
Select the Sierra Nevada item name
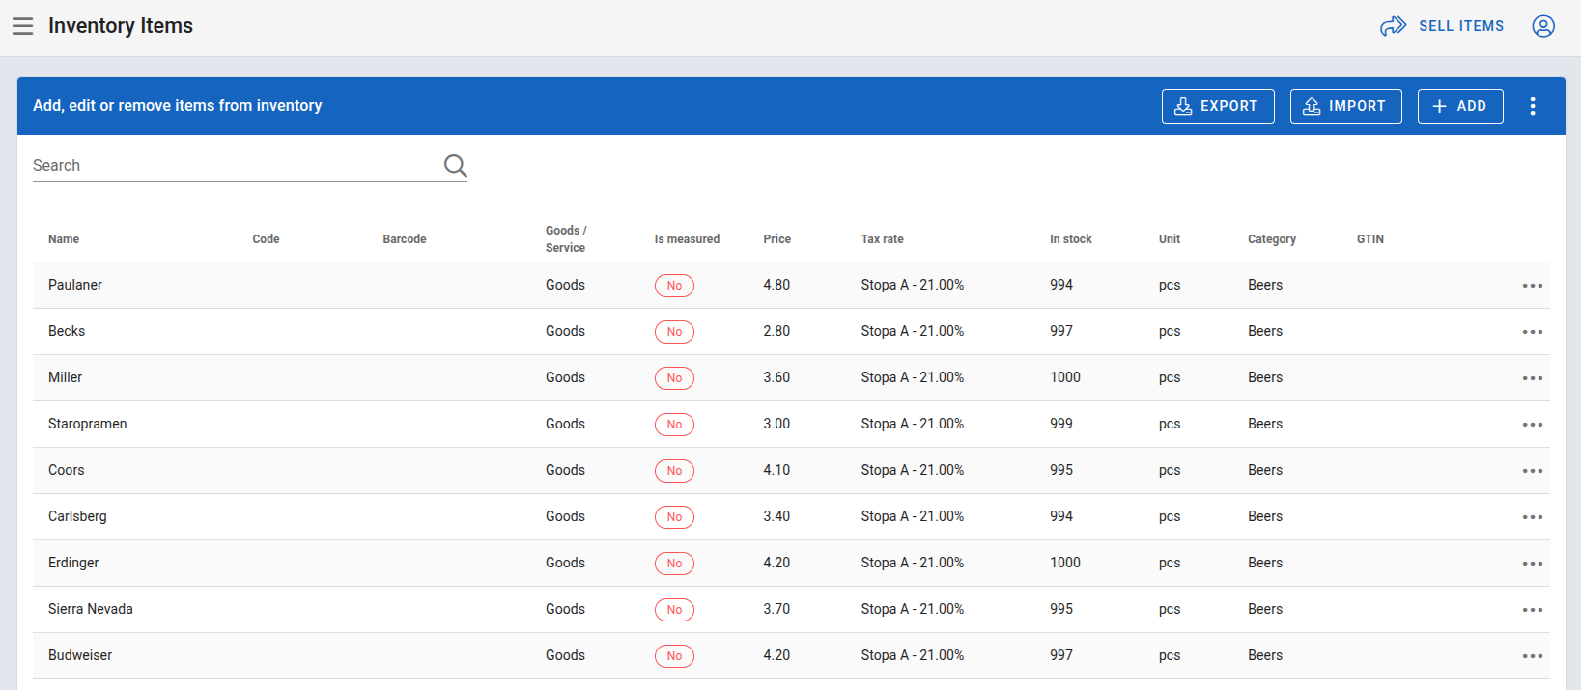pyautogui.click(x=91, y=609)
